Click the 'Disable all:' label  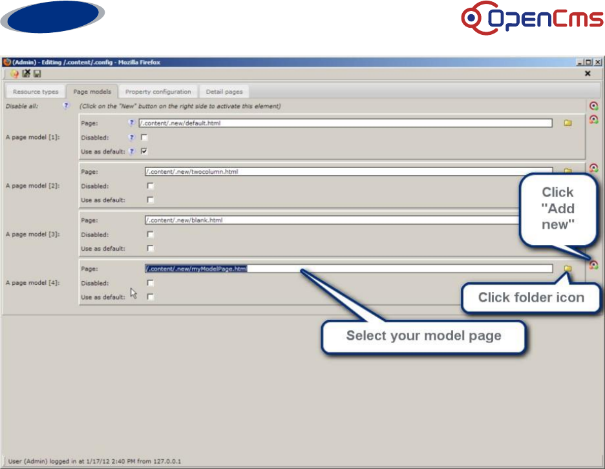click(22, 106)
